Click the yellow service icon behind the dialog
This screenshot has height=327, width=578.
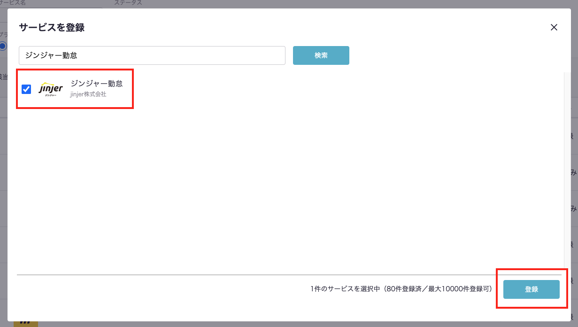tap(25, 324)
